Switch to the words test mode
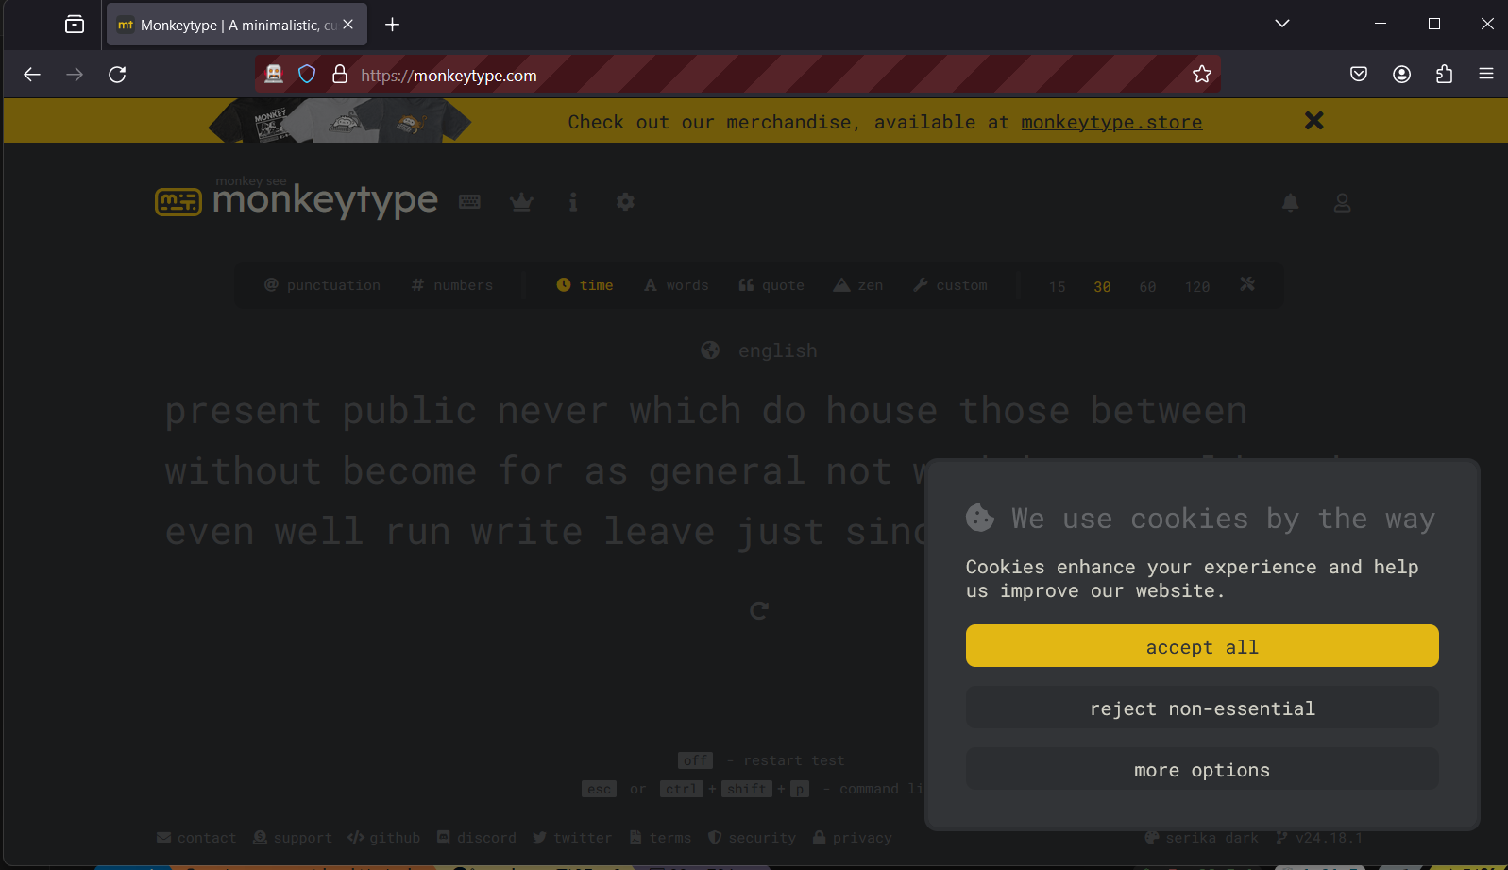The width and height of the screenshot is (1508, 870). [x=676, y=285]
